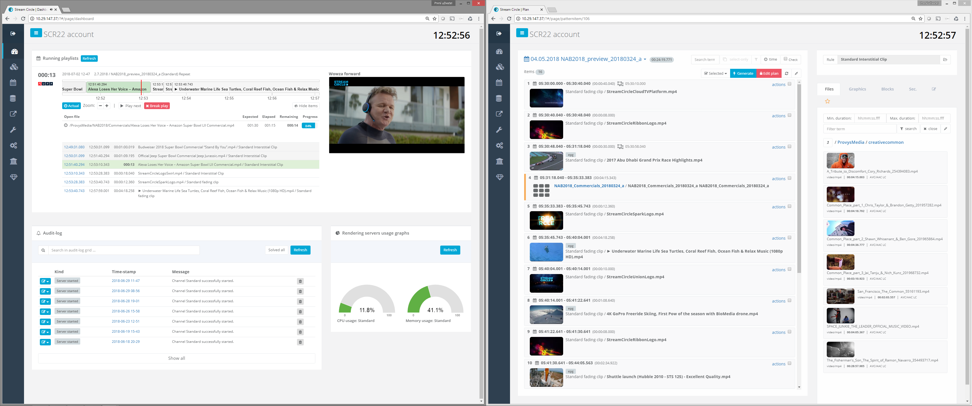The width and height of the screenshot is (972, 406).
Task: Open the gears settings icon in the sidebar
Action: [13, 145]
